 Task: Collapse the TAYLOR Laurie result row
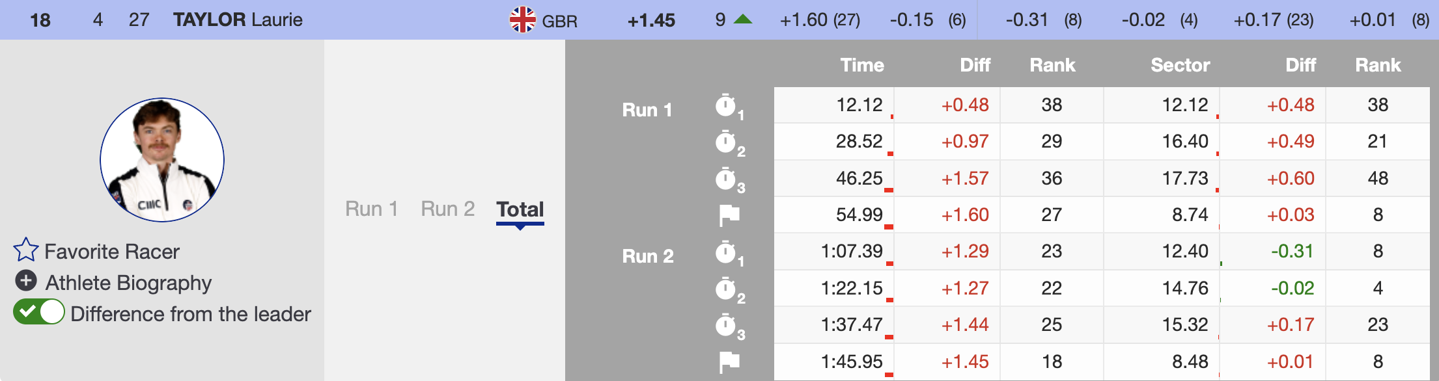(238, 20)
